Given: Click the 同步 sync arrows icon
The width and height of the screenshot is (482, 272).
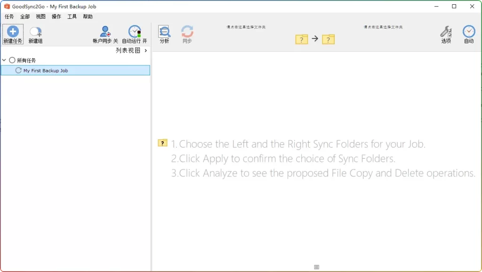Looking at the screenshot, I should pos(187,32).
